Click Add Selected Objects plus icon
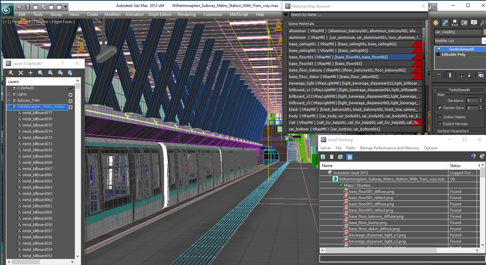This screenshot has height=265, width=486. 31,73
